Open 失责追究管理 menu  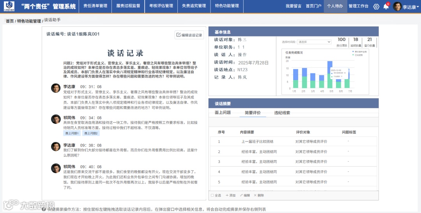pos(194,6)
